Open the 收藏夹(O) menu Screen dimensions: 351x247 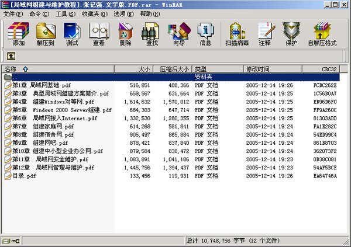click(94, 14)
